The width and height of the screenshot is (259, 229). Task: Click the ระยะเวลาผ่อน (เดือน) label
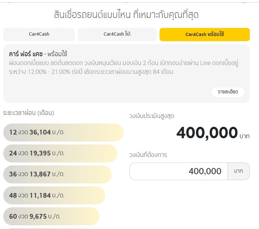(x=29, y=113)
